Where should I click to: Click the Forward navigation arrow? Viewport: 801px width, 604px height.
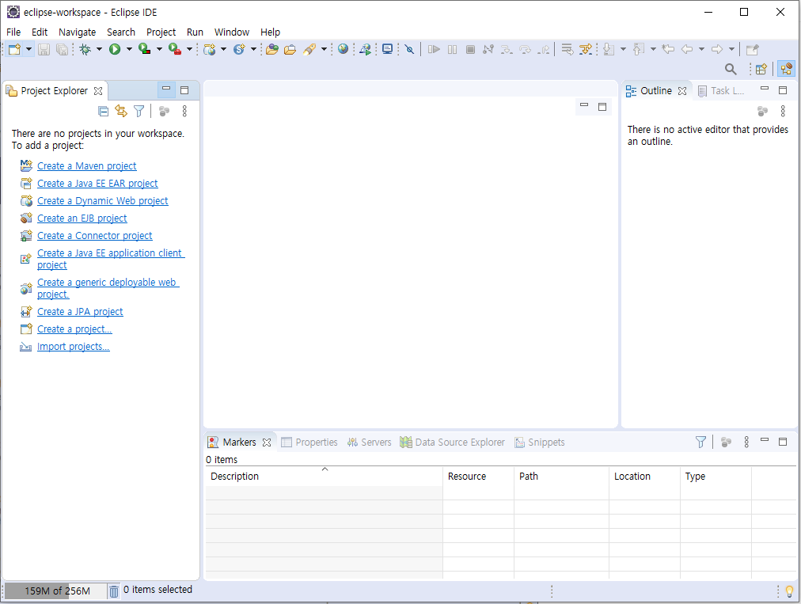(717, 50)
